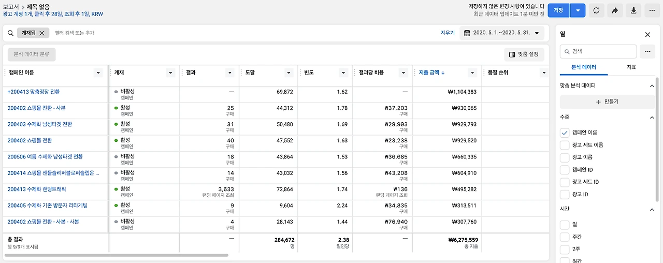Click the 제목 없음 report title
663x263 pixels.
(38, 7)
